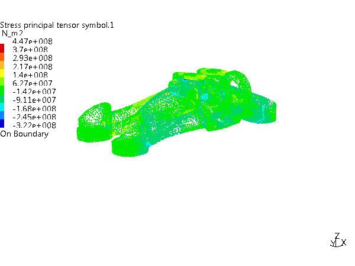Click the XYZ axis compass icon

338,241
